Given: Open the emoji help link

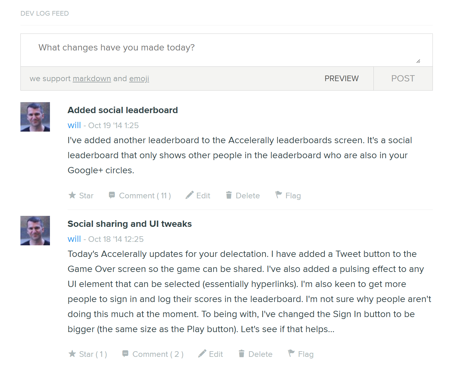Looking at the screenshot, I should point(139,78).
